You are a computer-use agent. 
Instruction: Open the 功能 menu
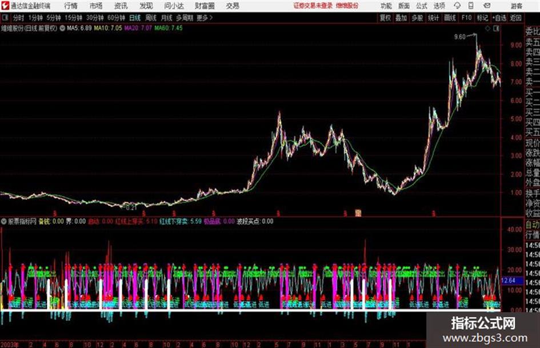(x=386, y=6)
